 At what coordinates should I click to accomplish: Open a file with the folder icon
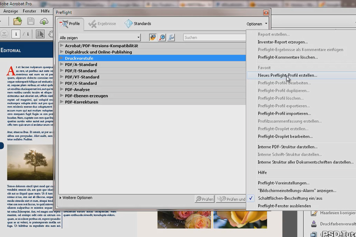coord(17,21)
